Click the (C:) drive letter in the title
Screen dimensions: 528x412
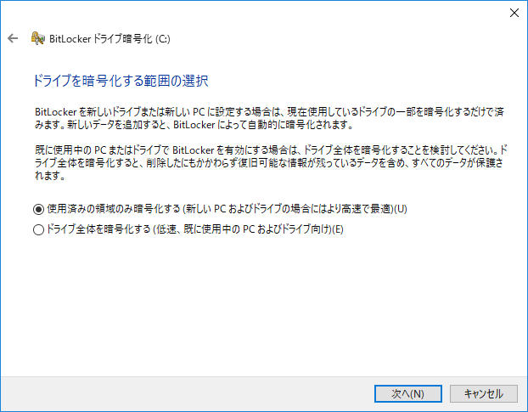point(163,38)
